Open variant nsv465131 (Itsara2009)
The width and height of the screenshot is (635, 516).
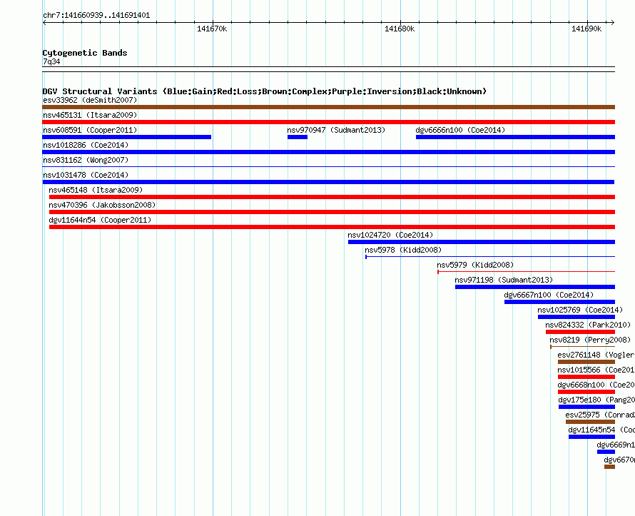pyautogui.click(x=90, y=115)
